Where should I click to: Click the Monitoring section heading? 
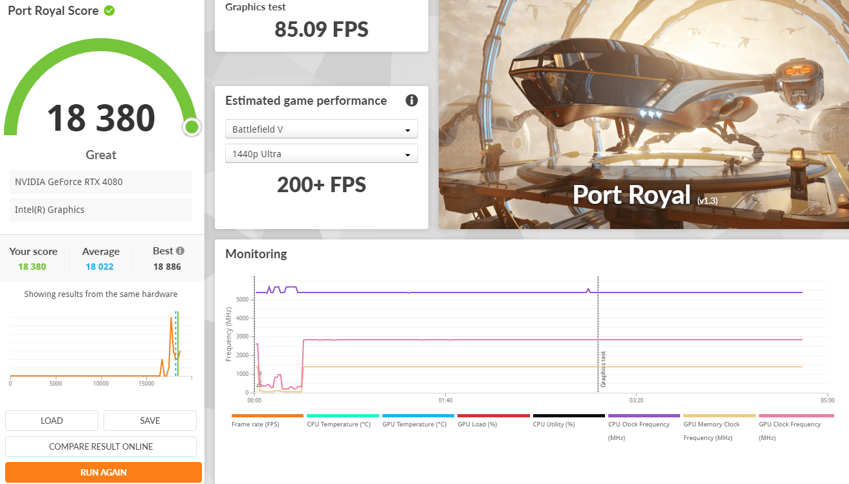(256, 254)
